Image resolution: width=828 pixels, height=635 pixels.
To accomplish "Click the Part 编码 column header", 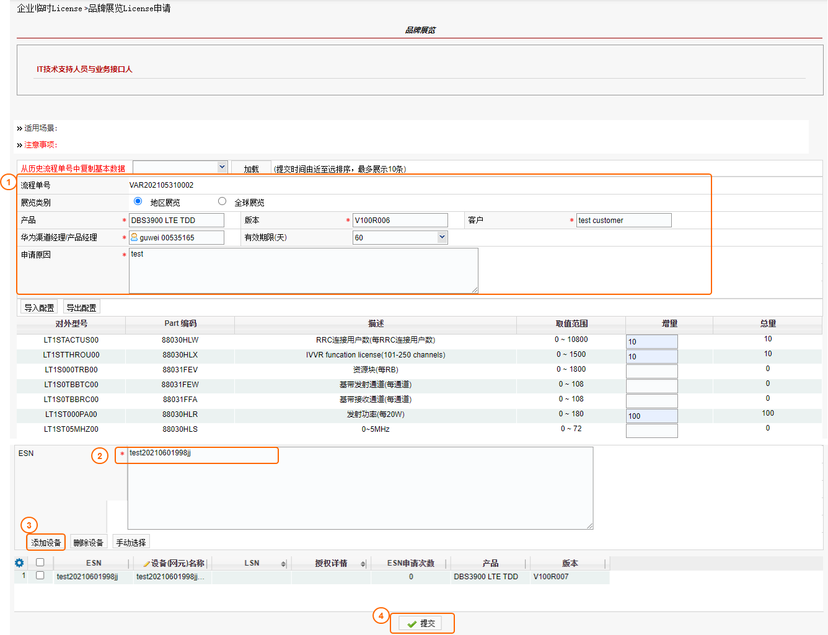I will point(180,323).
